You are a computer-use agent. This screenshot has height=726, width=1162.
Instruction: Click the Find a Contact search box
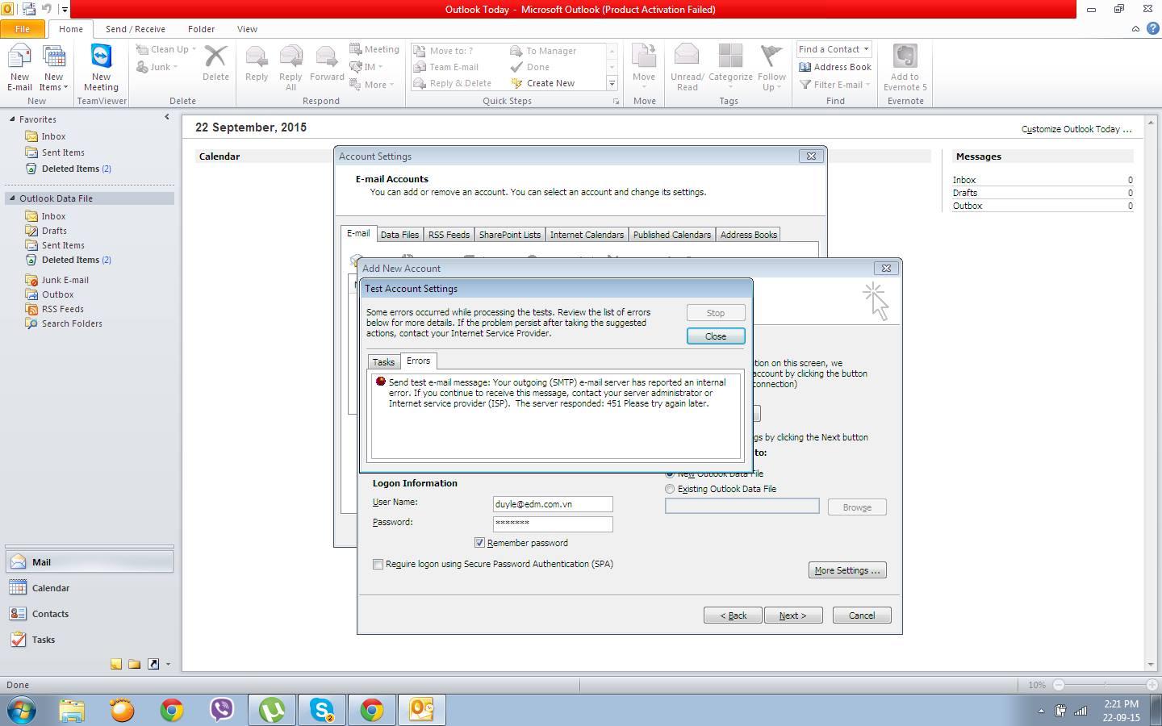(834, 49)
